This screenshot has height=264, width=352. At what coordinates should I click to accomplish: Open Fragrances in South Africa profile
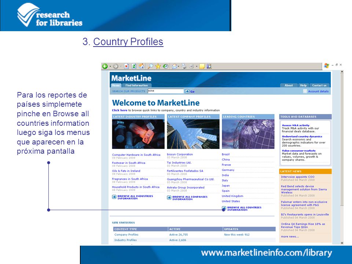tap(130, 179)
